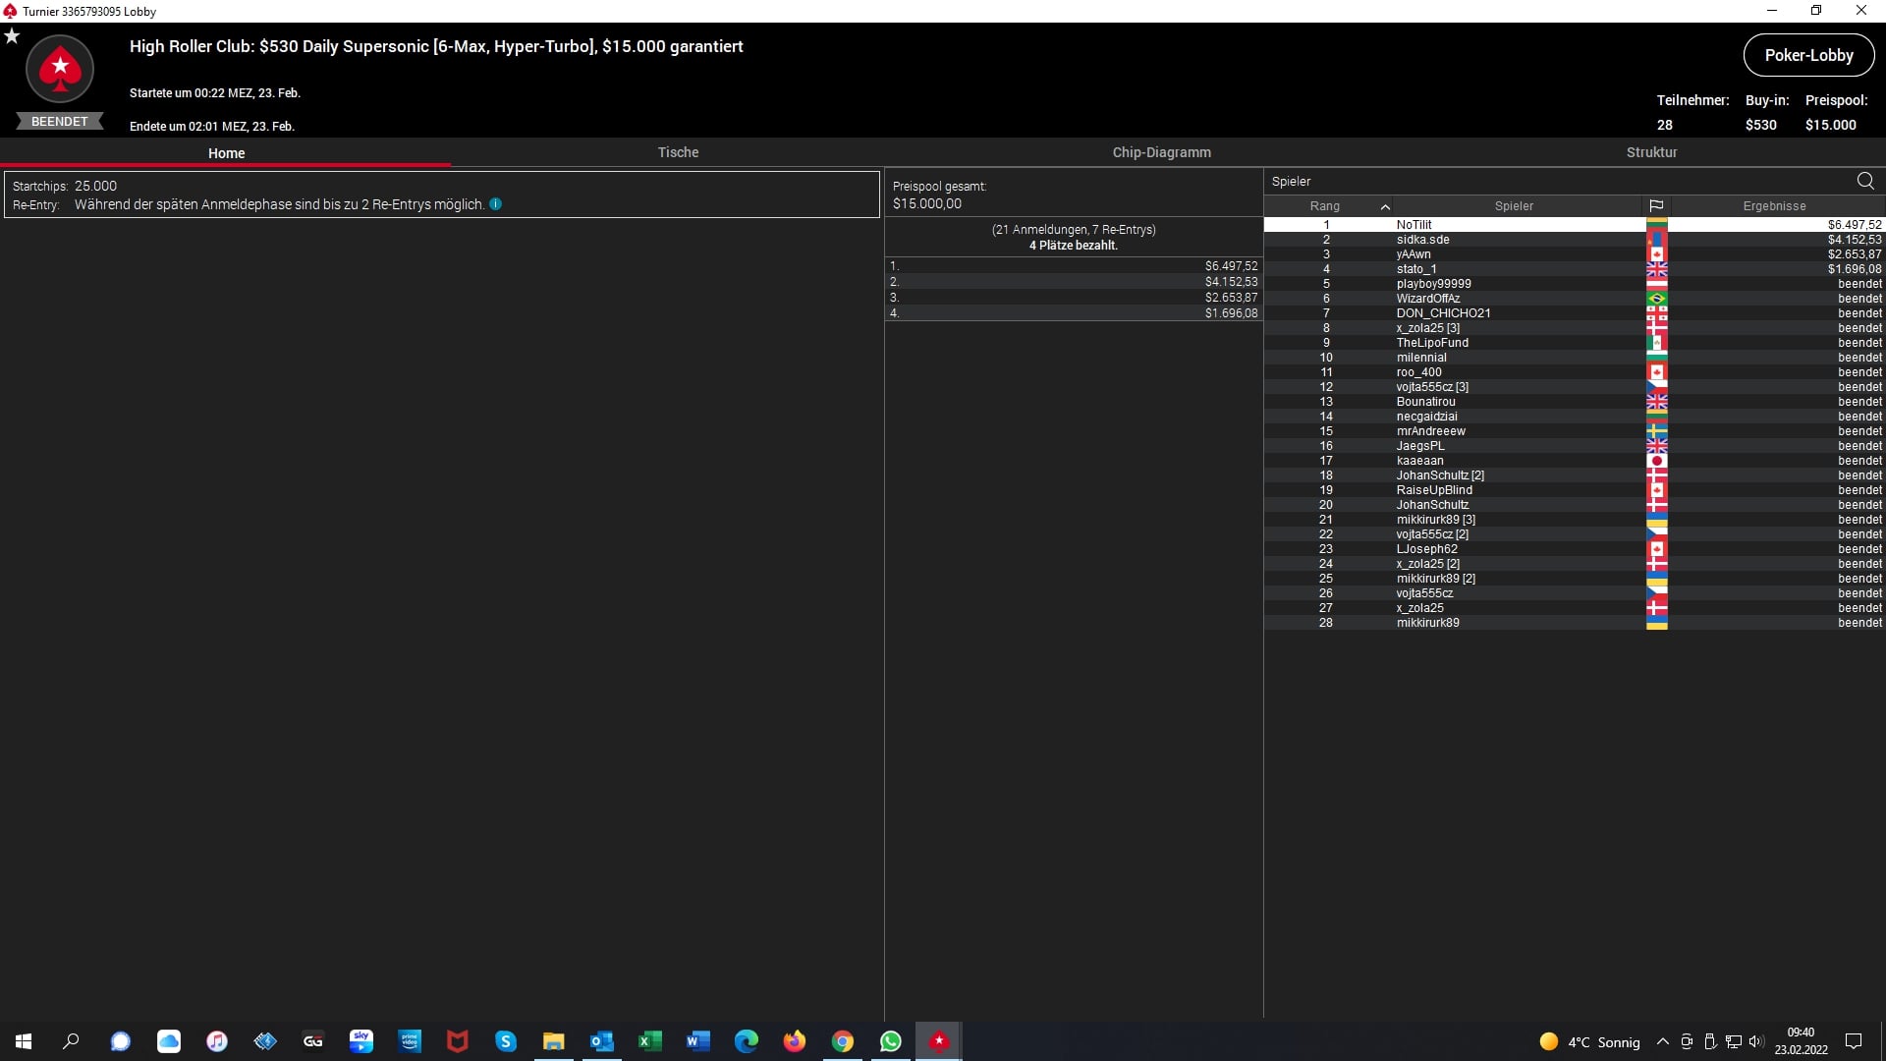
Task: Click the favorite star icon
Action: (12, 36)
